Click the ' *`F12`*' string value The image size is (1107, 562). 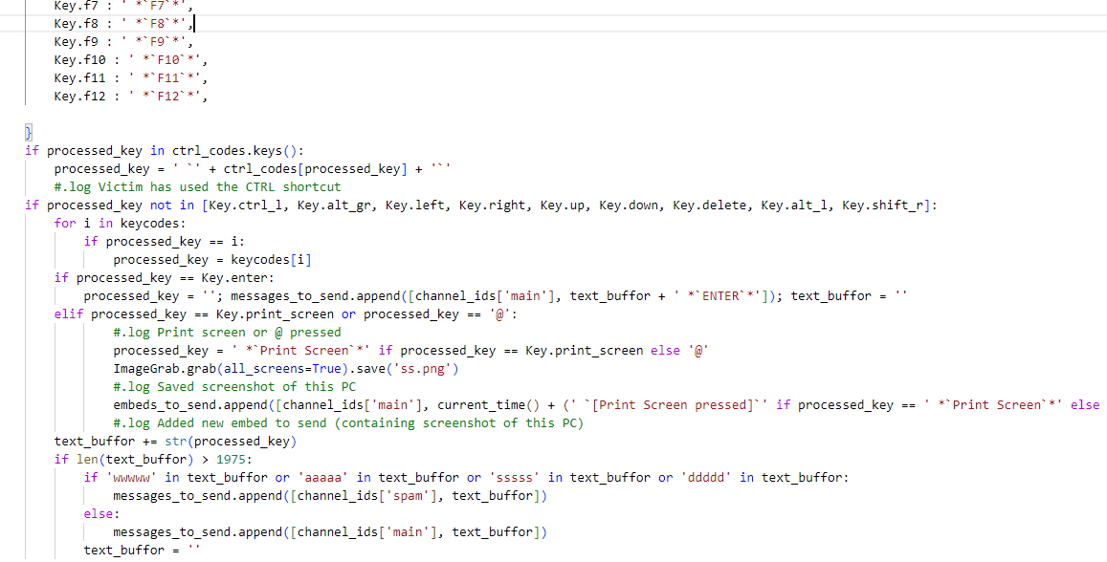click(x=164, y=97)
